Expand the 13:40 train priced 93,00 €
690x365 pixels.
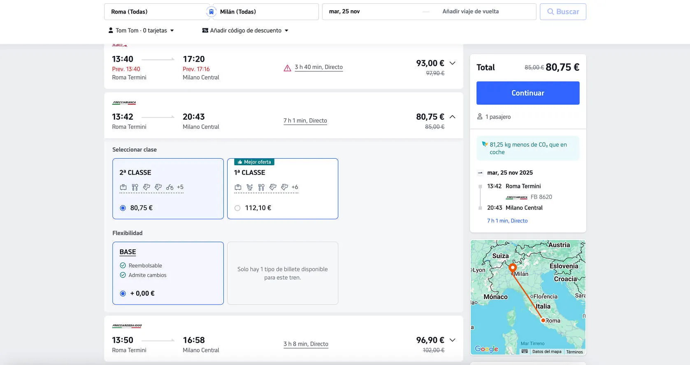click(453, 63)
